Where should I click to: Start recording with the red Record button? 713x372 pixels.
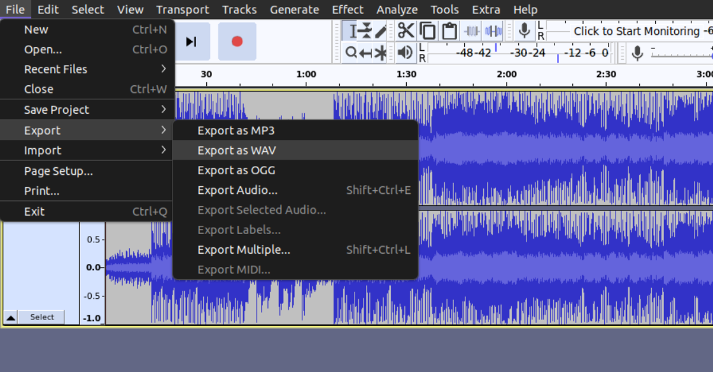[x=237, y=42]
